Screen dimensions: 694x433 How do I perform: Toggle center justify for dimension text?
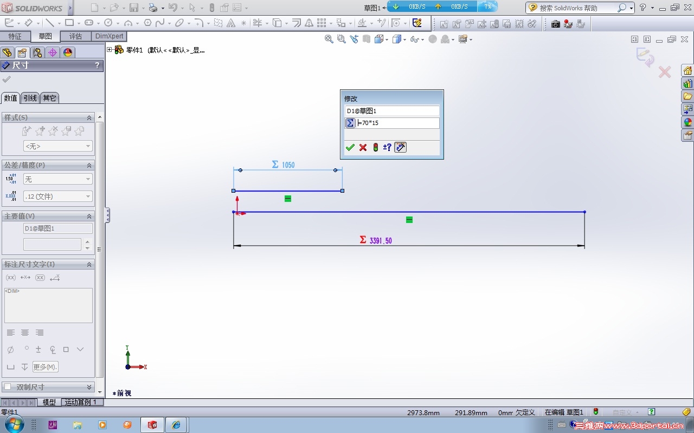tap(25, 332)
